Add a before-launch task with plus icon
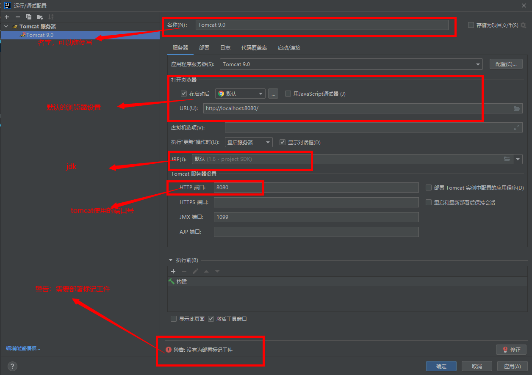 (173, 271)
